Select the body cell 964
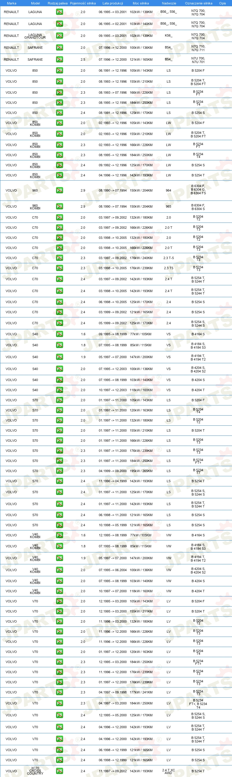 click(169, 190)
